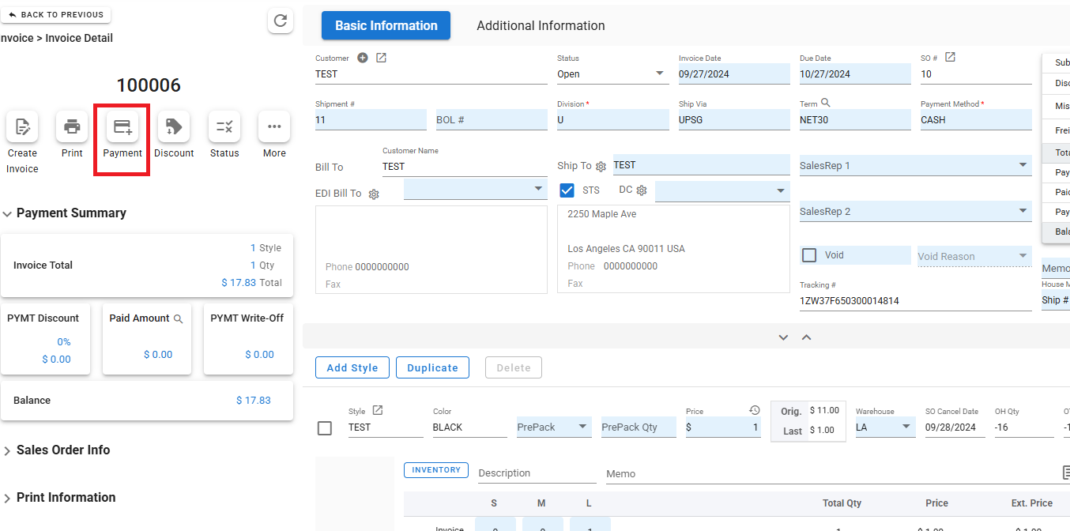The width and height of the screenshot is (1070, 531).
Task: Click the Description field
Action: click(537, 473)
